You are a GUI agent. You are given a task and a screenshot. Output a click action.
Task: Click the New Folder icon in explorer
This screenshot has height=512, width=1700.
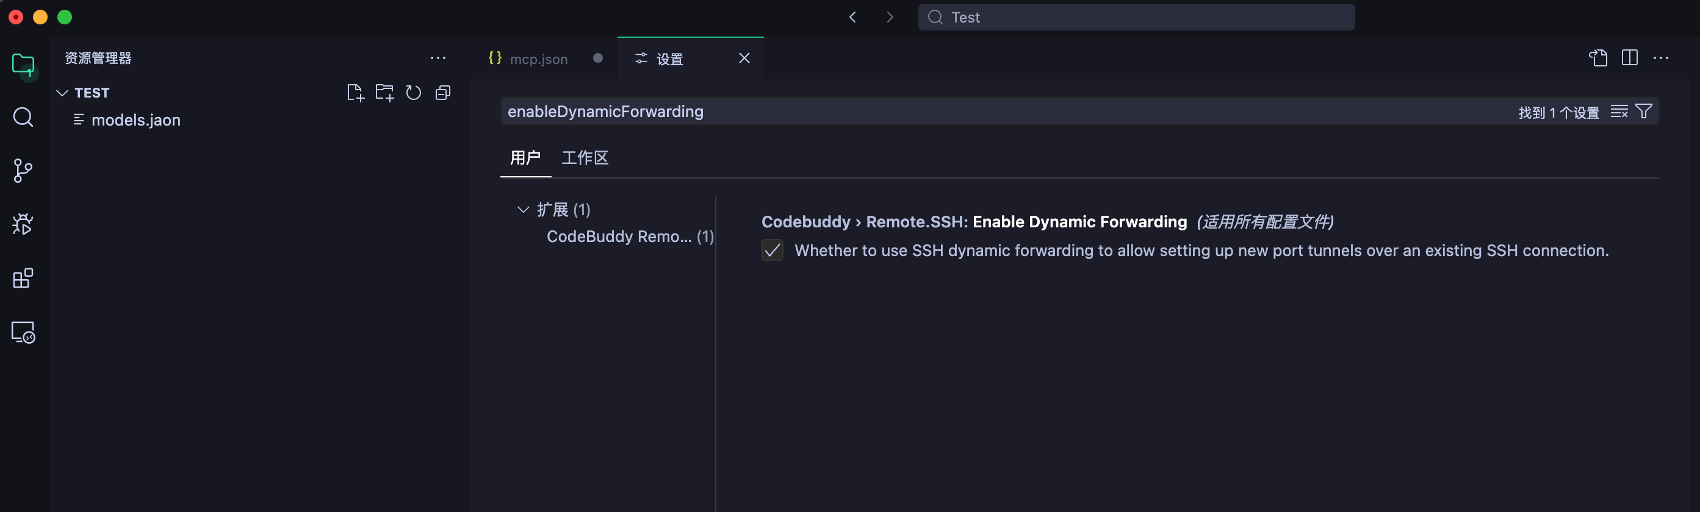(384, 93)
